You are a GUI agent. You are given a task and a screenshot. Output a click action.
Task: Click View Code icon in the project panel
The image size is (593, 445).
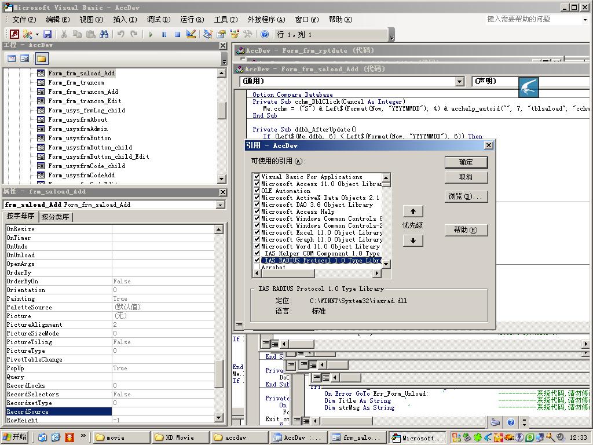tap(12, 59)
